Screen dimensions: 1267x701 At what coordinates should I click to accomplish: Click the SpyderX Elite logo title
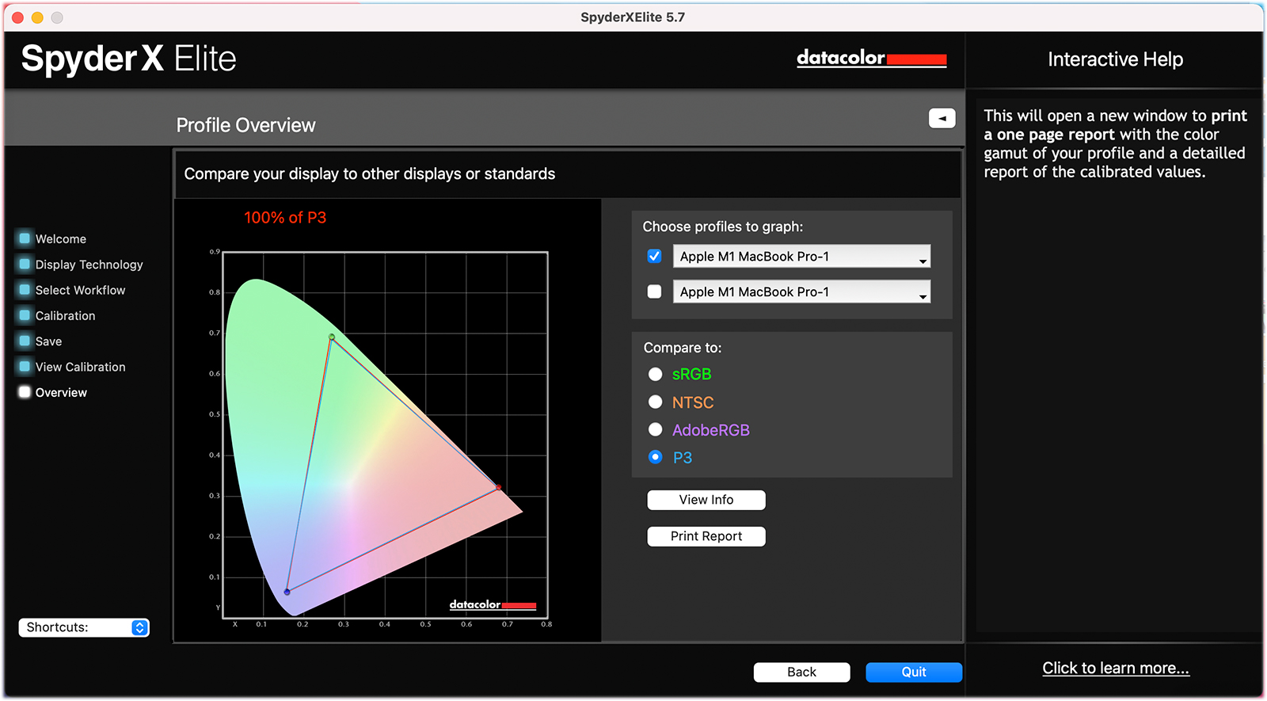click(x=129, y=59)
